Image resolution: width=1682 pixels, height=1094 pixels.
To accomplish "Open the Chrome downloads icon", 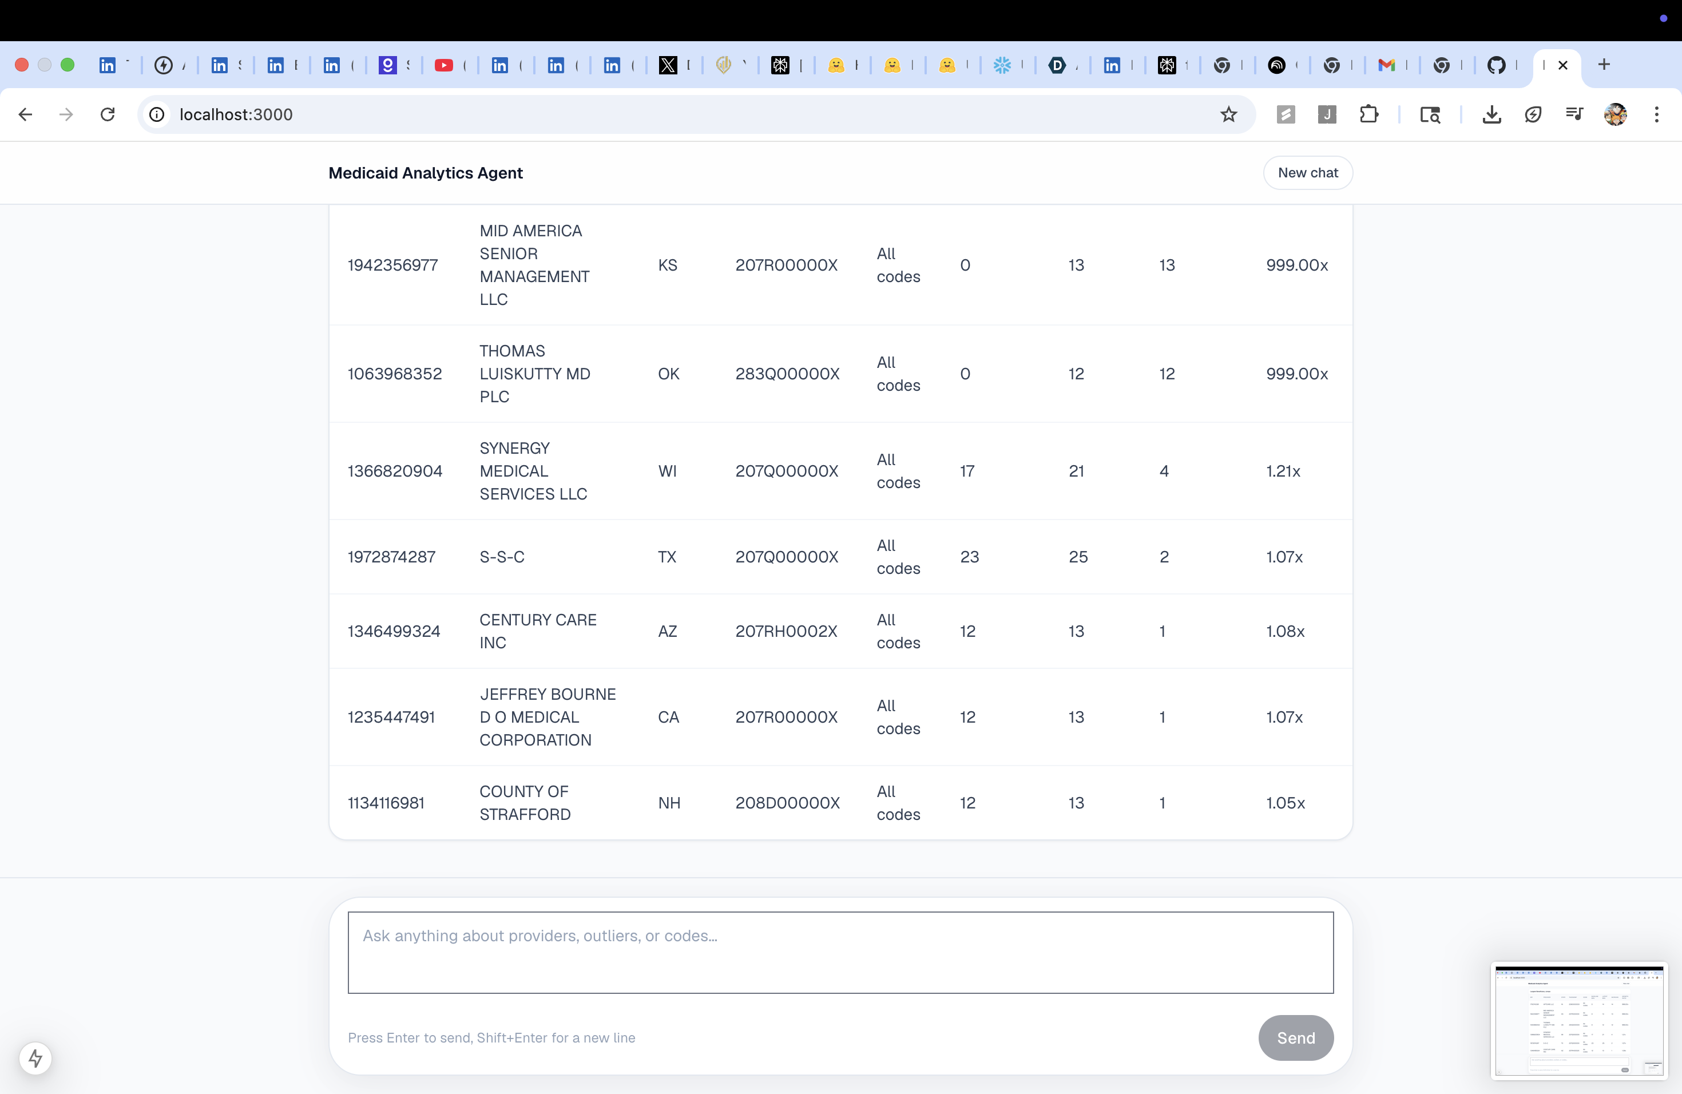I will click(x=1491, y=114).
